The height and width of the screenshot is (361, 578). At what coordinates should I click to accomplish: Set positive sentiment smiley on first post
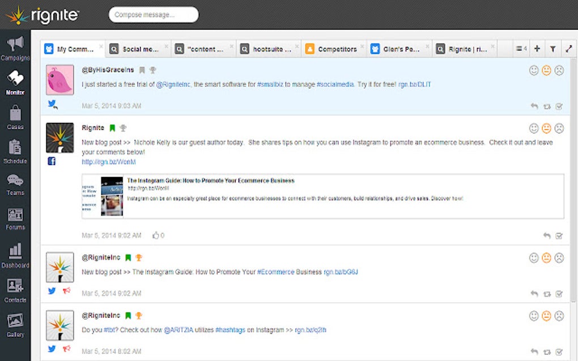533,70
